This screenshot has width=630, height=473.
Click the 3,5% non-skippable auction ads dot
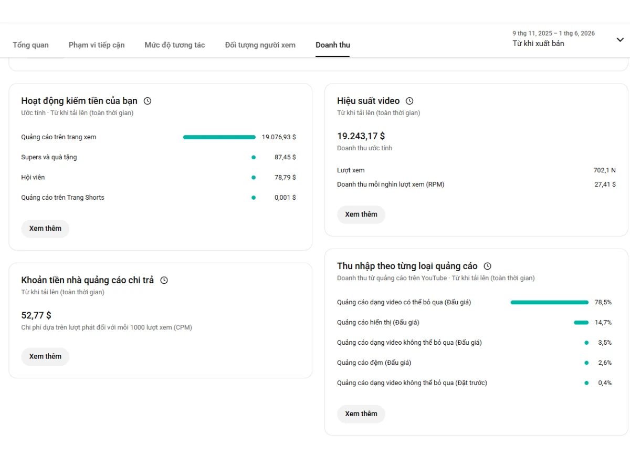(586, 343)
